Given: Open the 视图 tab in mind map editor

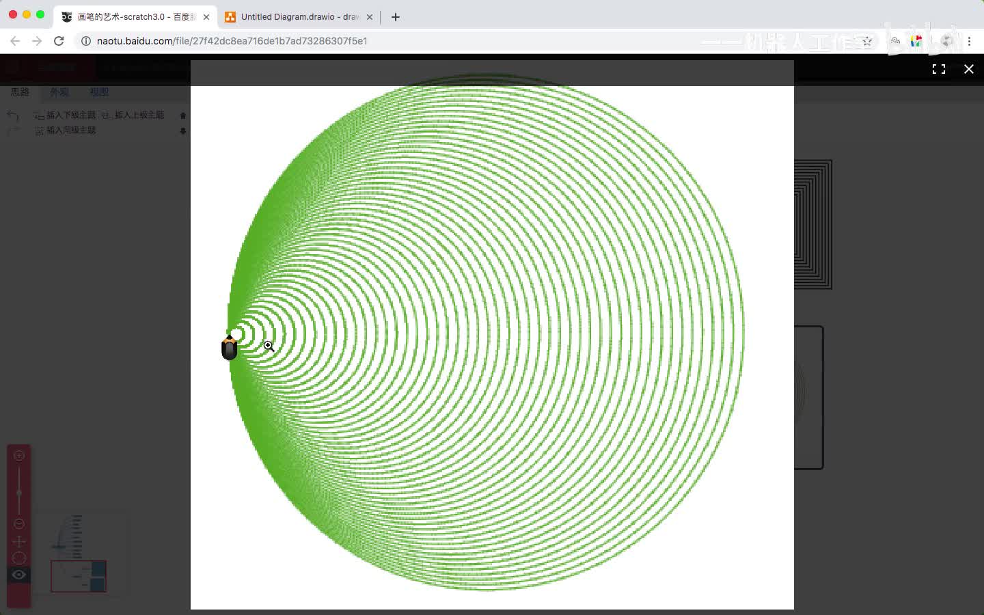Looking at the screenshot, I should (x=99, y=92).
